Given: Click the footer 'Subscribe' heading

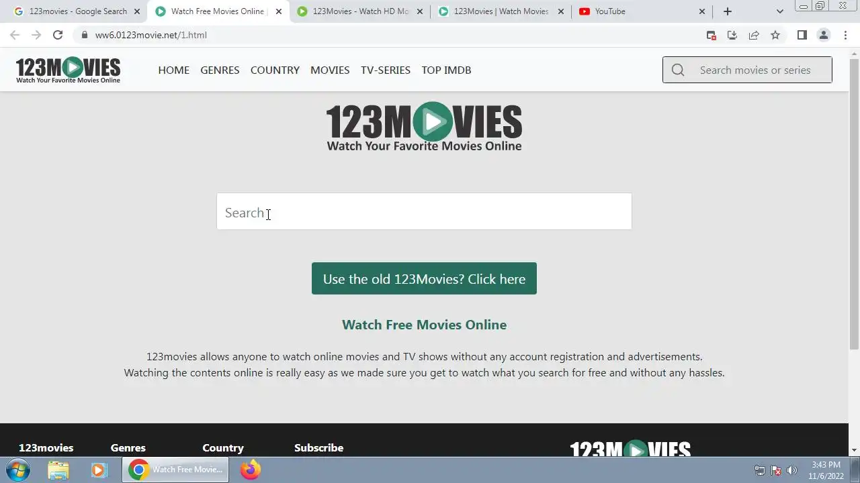Looking at the screenshot, I should click(318, 447).
